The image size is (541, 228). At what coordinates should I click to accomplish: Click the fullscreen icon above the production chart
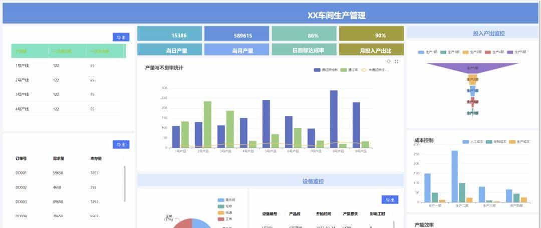point(396,61)
